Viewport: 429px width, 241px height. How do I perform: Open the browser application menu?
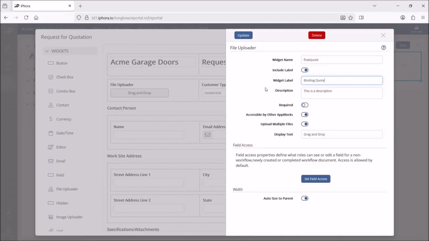click(x=423, y=18)
